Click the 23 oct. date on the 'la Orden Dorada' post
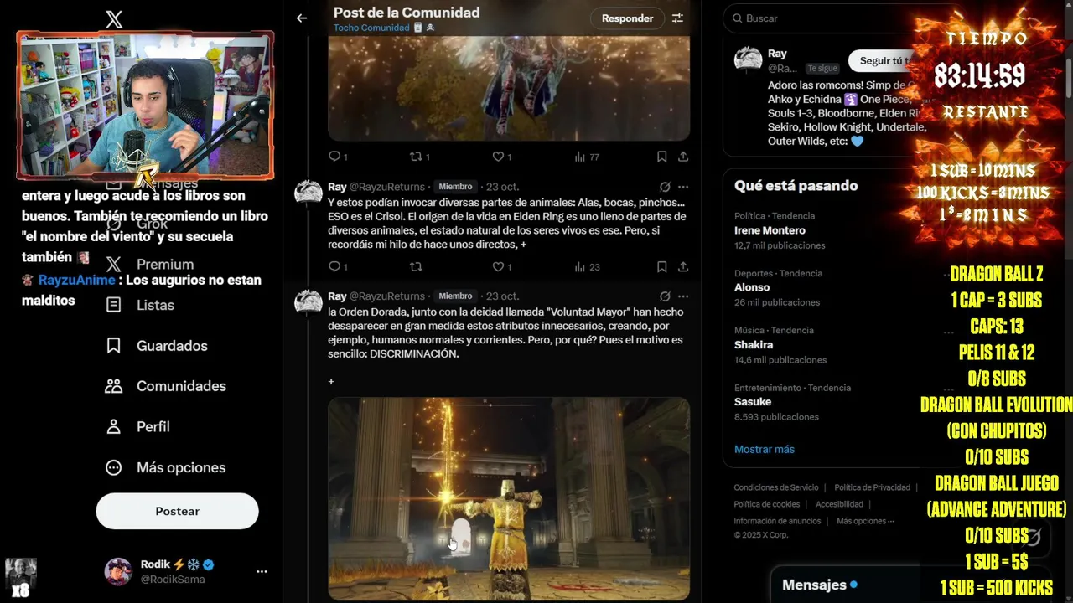The height and width of the screenshot is (603, 1073). coord(503,296)
